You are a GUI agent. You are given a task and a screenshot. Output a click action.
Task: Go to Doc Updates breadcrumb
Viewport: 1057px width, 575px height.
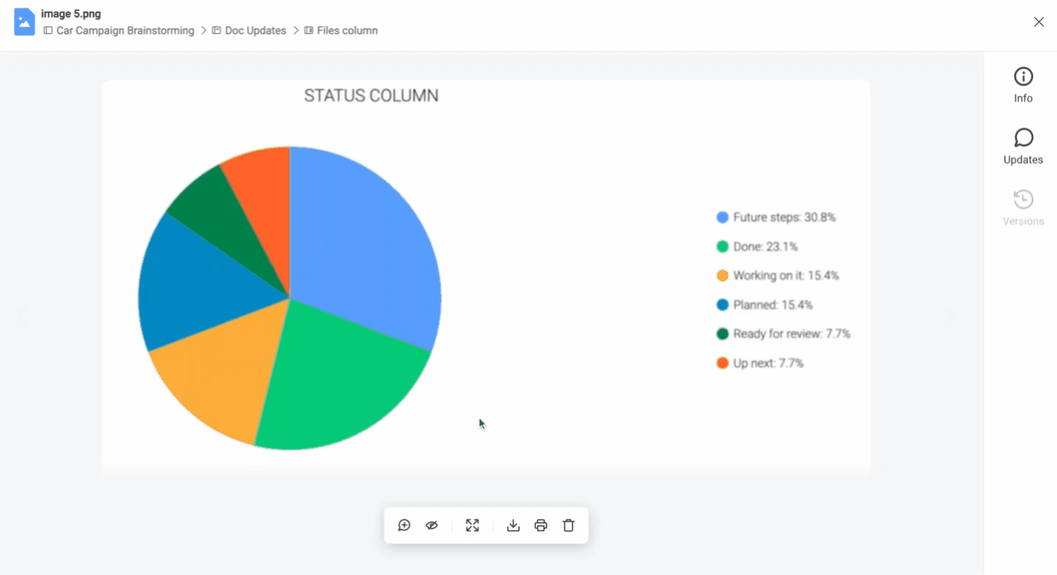(249, 31)
